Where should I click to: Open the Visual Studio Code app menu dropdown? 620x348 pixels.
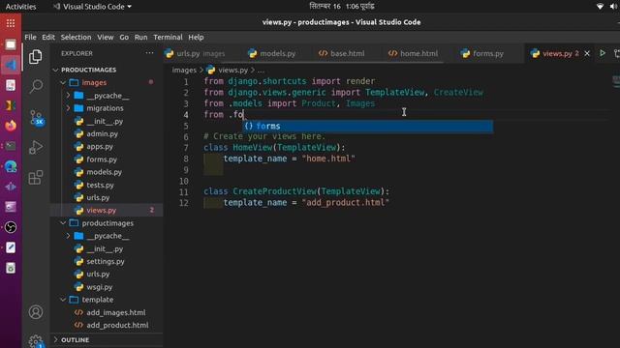[93, 7]
